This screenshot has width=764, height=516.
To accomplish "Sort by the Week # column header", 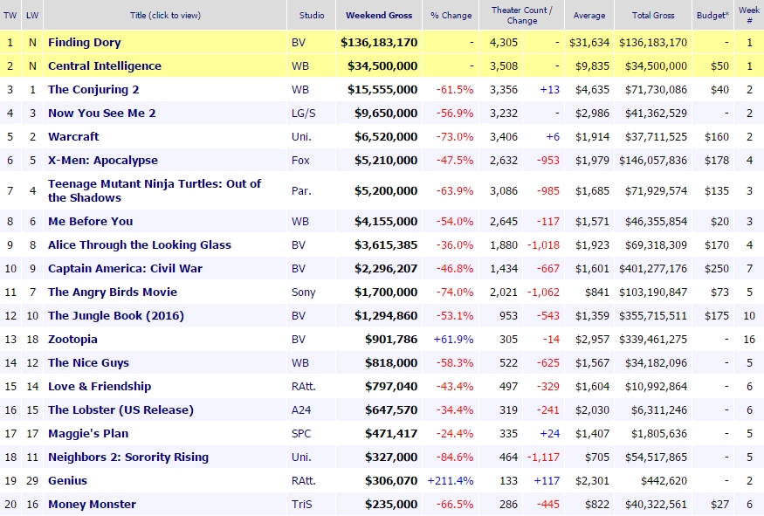I will [x=749, y=15].
